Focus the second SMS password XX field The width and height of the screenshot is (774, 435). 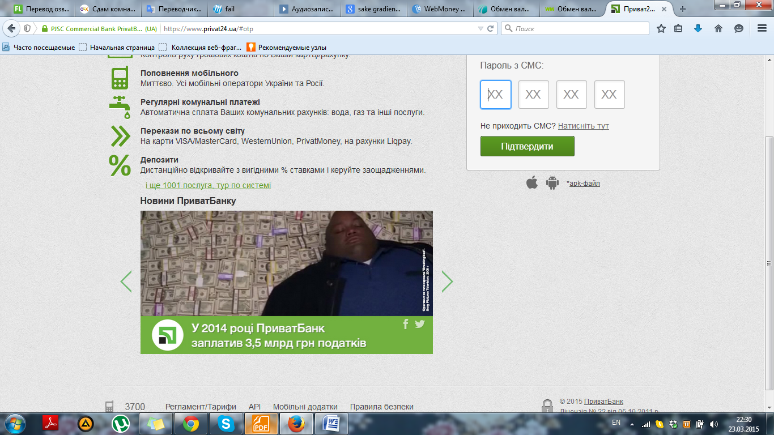click(534, 95)
